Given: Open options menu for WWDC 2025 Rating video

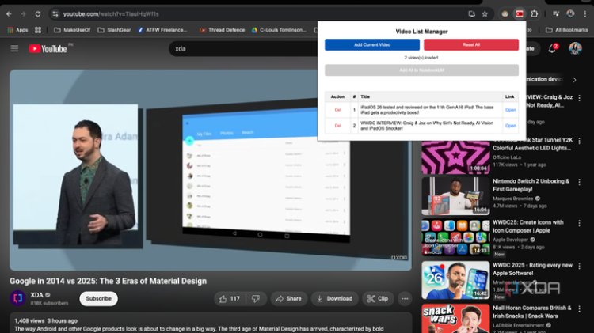Looking at the screenshot, I should 579,266.
